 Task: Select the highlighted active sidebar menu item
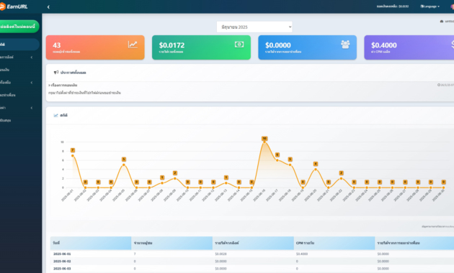(x=19, y=45)
